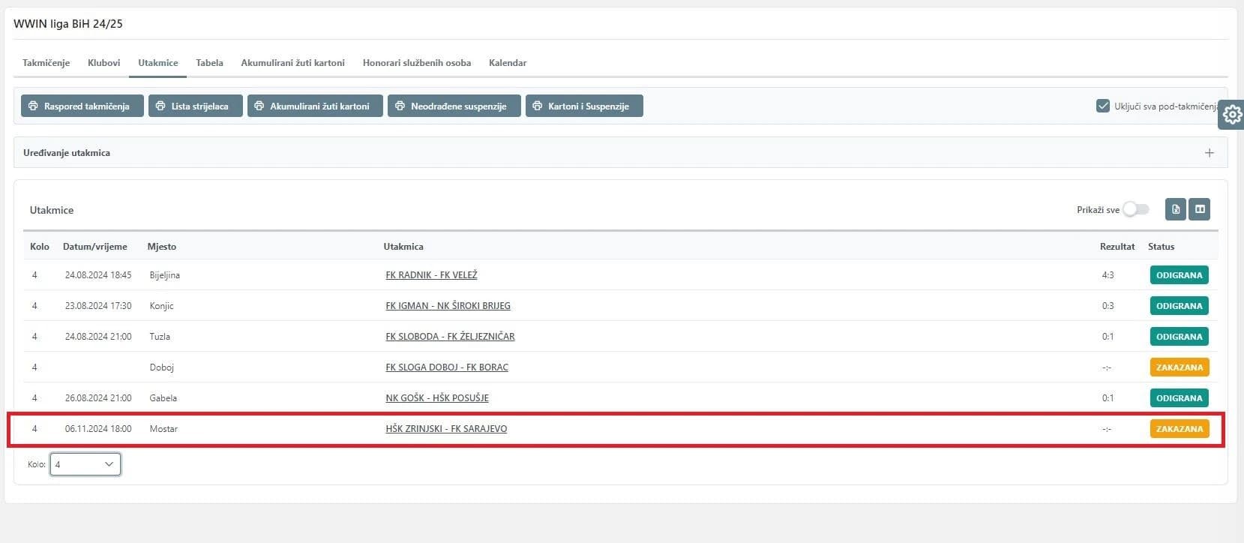Open match HŠK ZRINJSKI - FK SARAJEVO

click(x=446, y=429)
